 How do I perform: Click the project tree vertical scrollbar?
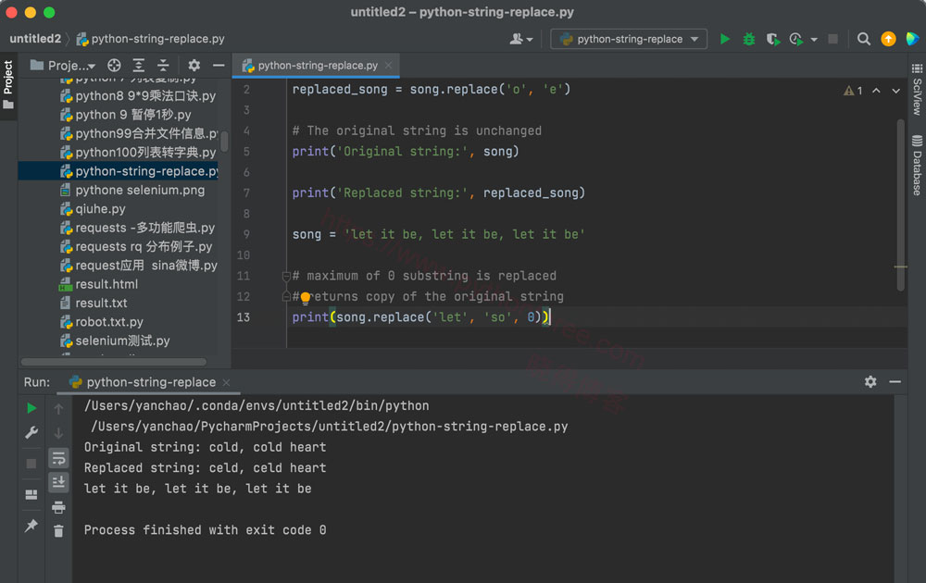[224, 142]
